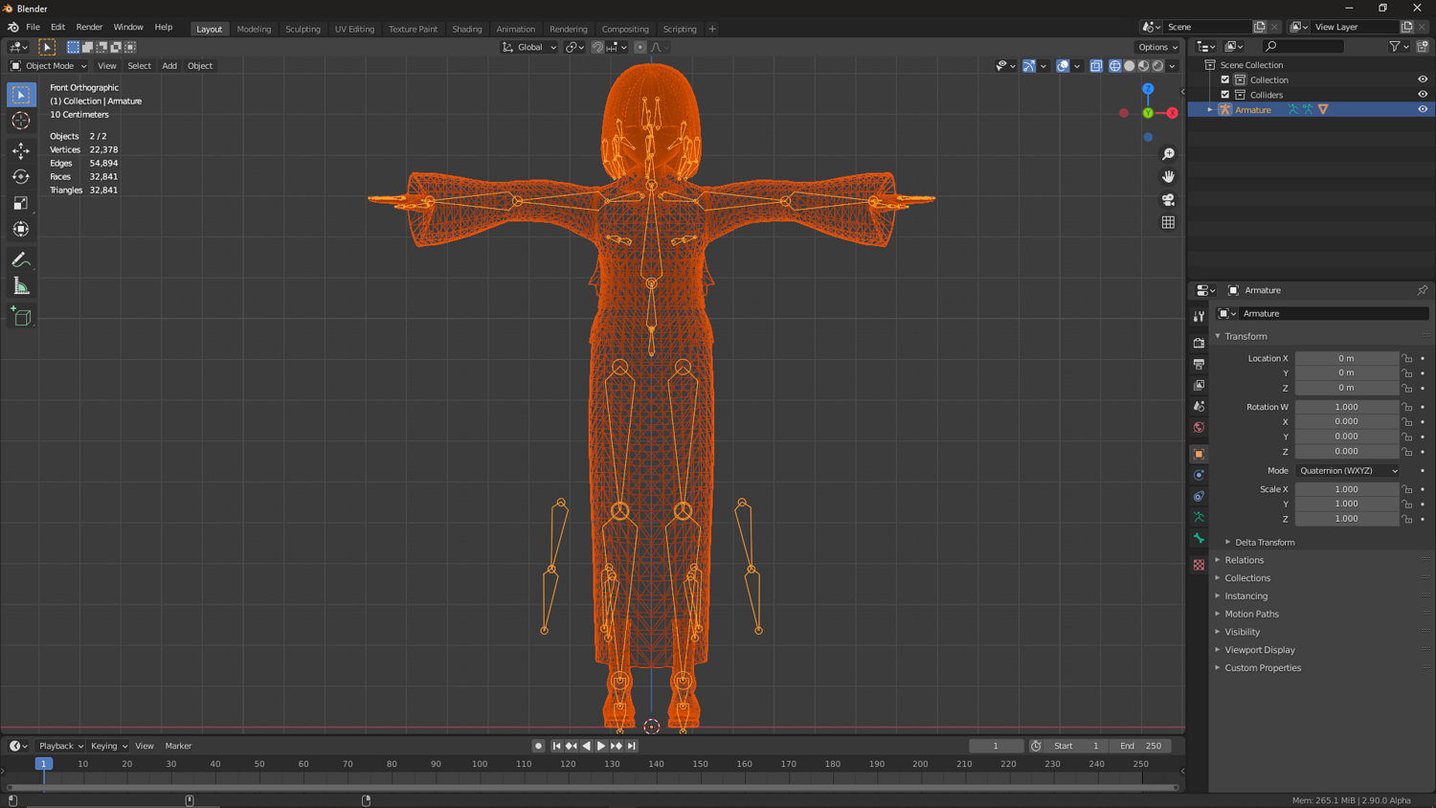
Task: Open the Active Tool properties tab
Action: [x=1199, y=316]
